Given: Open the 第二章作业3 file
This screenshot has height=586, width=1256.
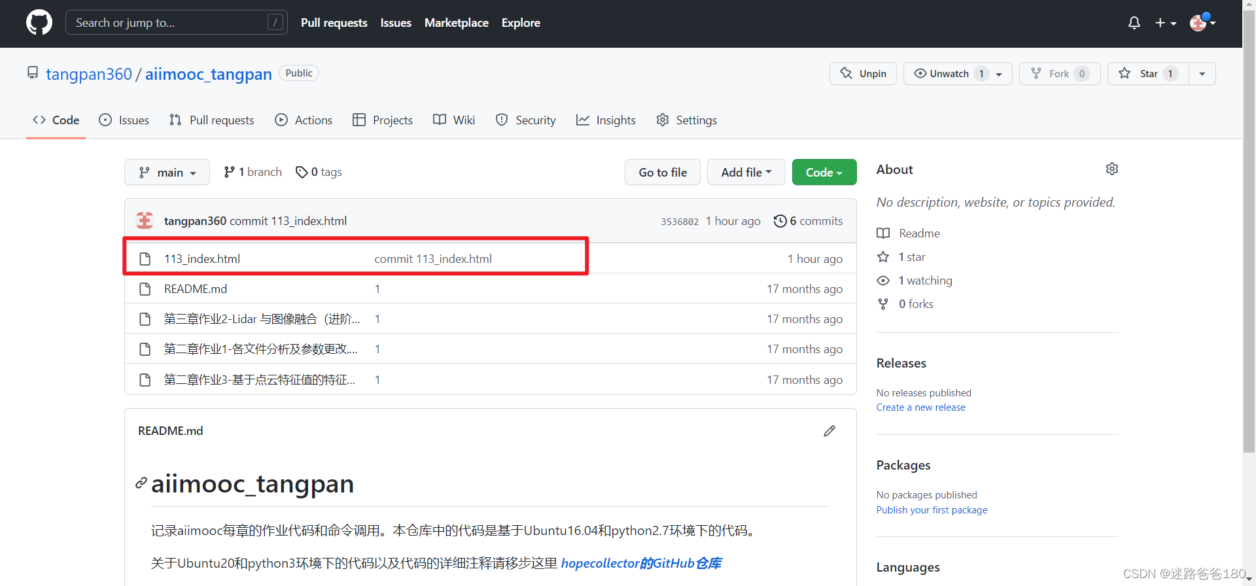Looking at the screenshot, I should 260,380.
